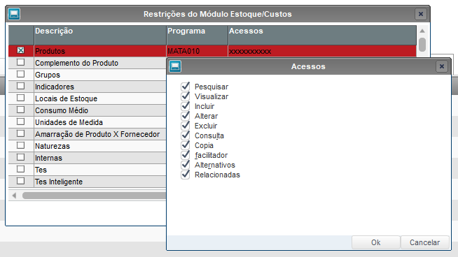Uncheck the Pesquisar access checkbox

(185, 87)
